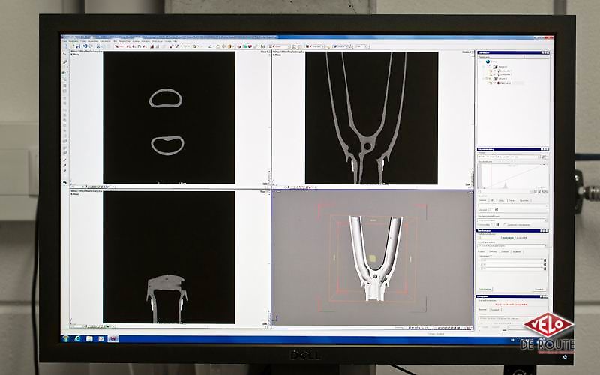600x375 pixels.
Task: Click the orange sphere icon in the toolbar
Action: click(x=230, y=46)
